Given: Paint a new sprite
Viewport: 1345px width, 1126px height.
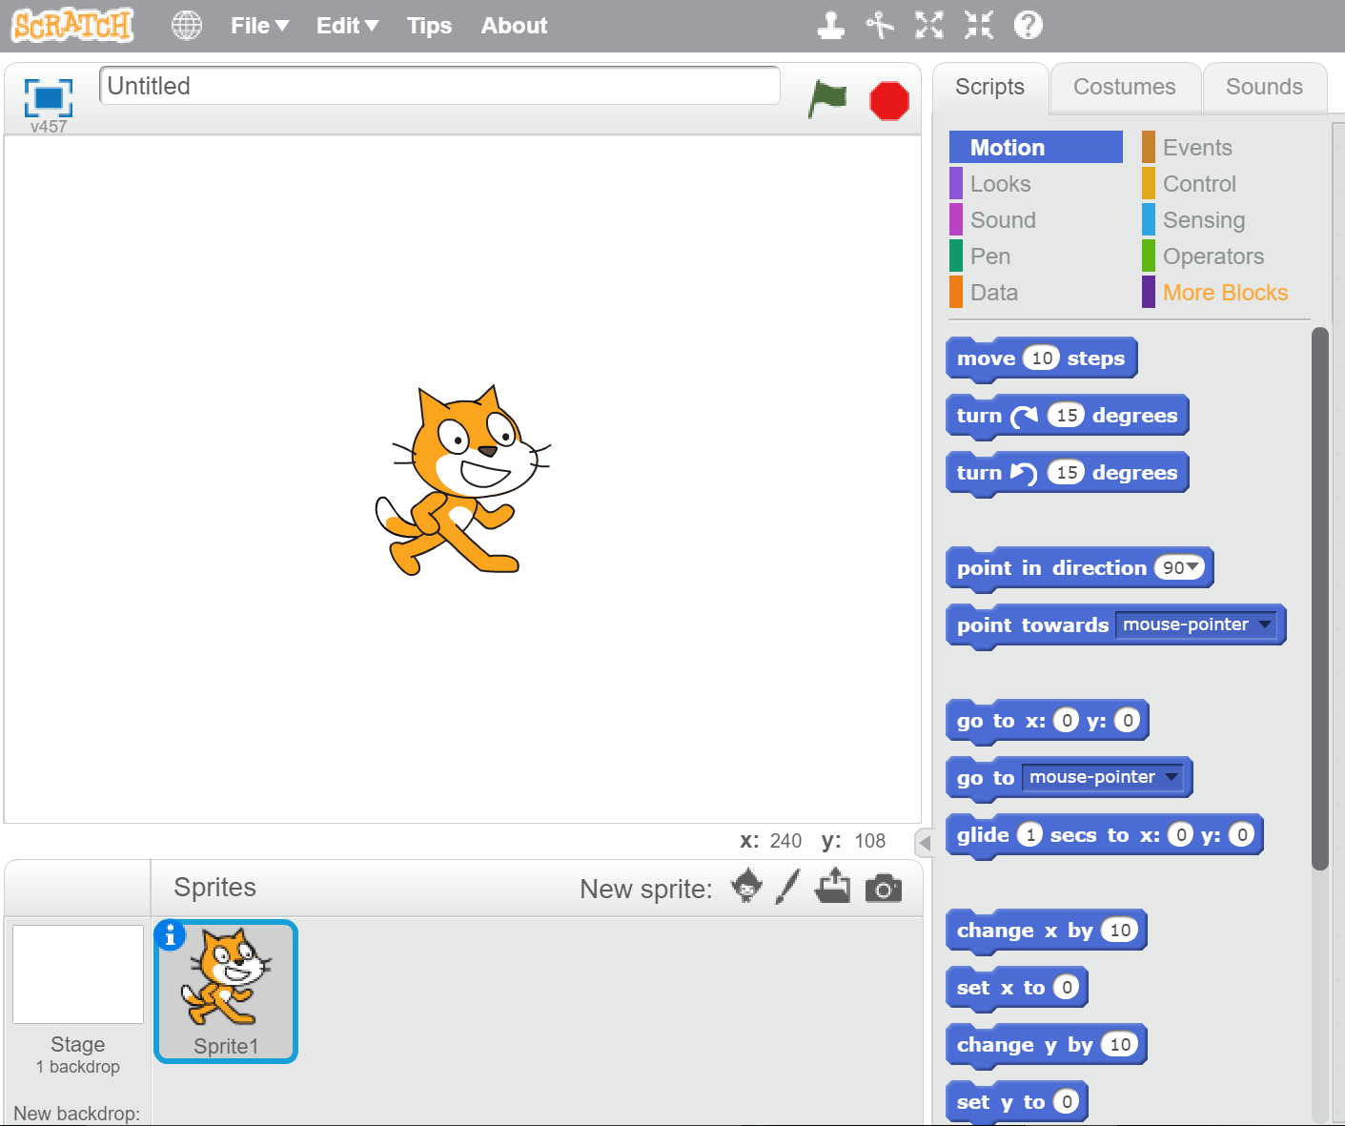Looking at the screenshot, I should [787, 887].
